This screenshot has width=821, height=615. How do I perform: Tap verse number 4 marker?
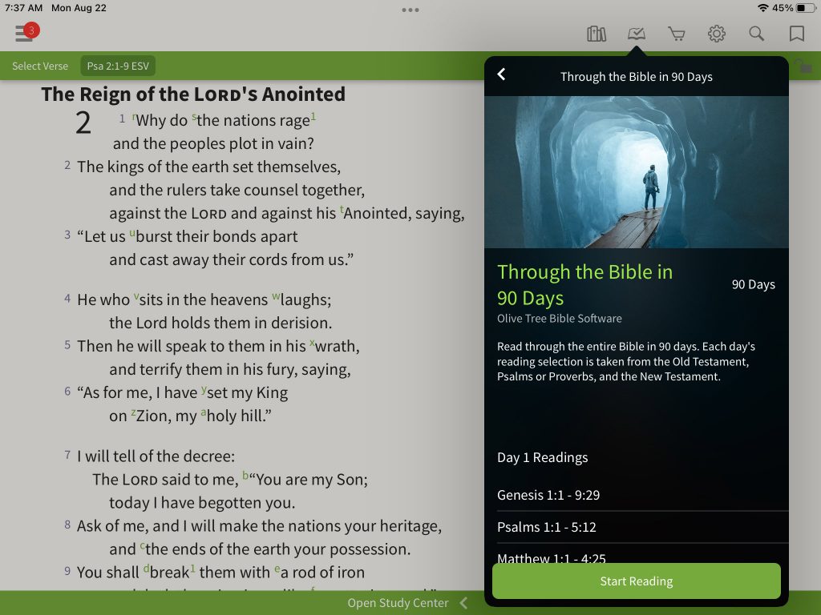pyautogui.click(x=67, y=299)
